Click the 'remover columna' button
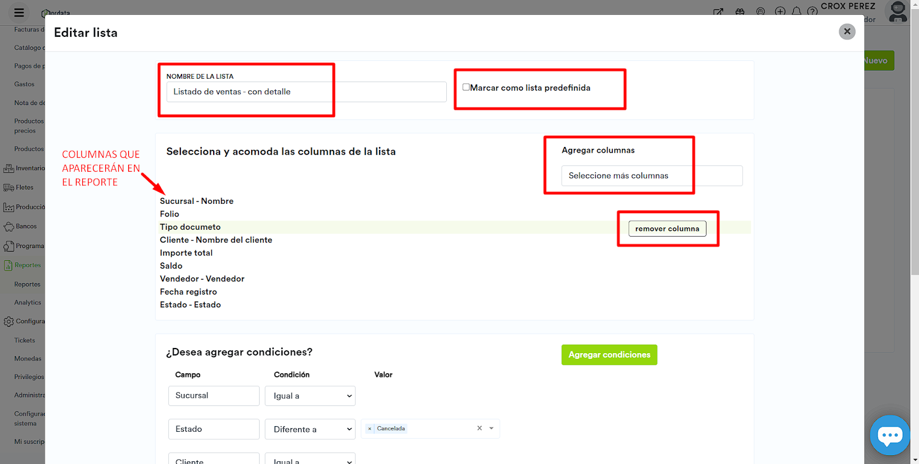The image size is (919, 464). (667, 229)
